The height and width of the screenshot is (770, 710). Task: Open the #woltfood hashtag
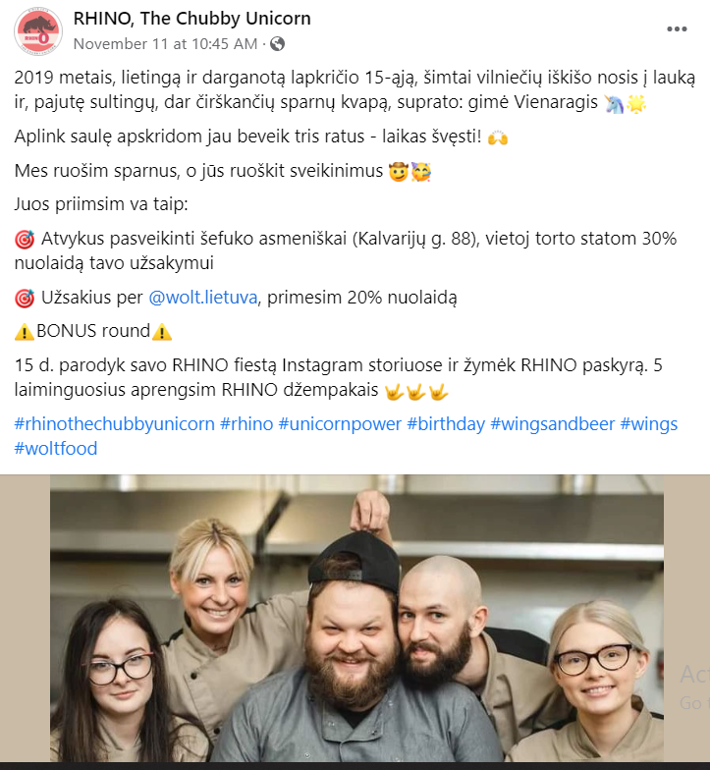coord(55,448)
